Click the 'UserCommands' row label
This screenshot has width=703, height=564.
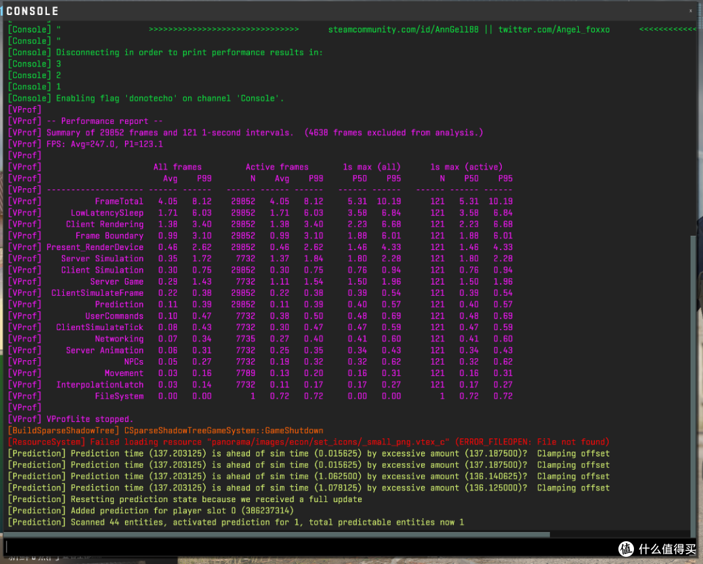[x=115, y=316]
